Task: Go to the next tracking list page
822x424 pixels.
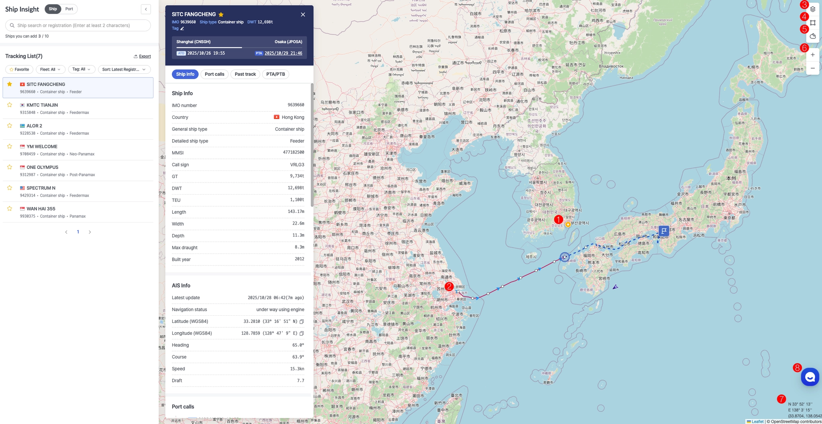Action: click(90, 232)
